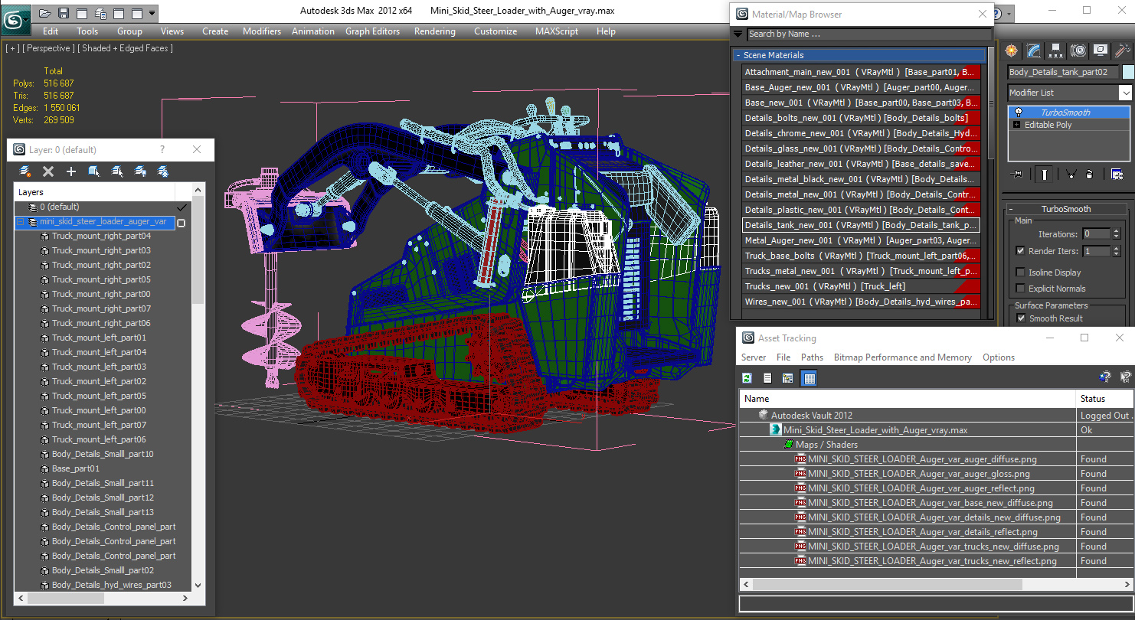Expand Editable Poly plus in modifier stack
The width and height of the screenshot is (1135, 620).
click(x=1016, y=125)
